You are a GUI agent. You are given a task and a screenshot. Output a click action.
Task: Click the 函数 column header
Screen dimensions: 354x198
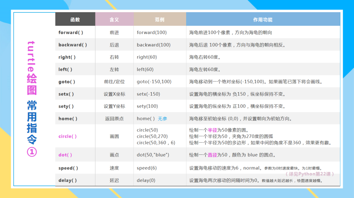pos(75,19)
